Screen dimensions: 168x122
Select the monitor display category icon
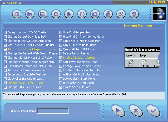[42, 14]
